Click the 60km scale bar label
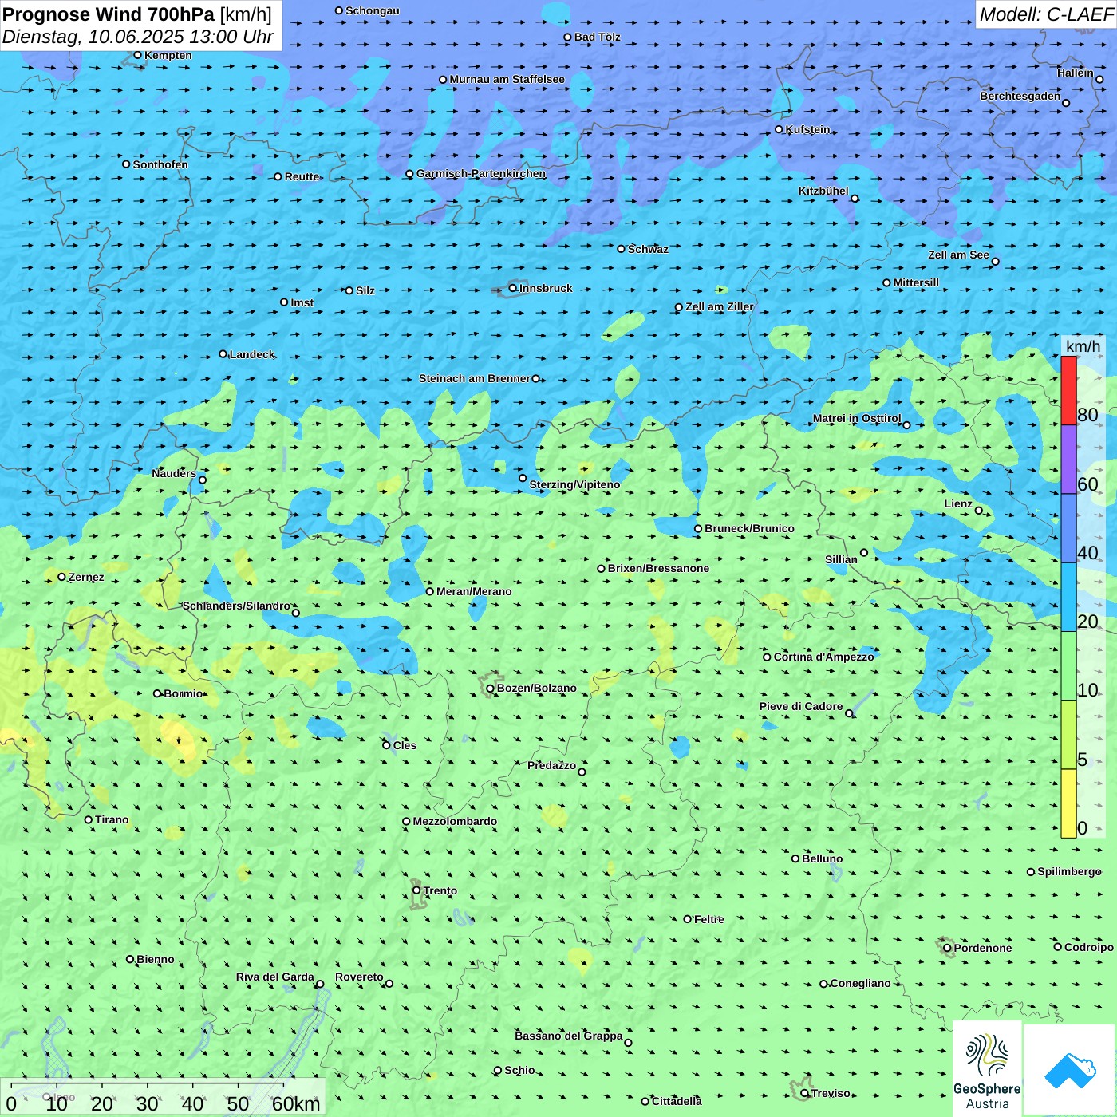The height and width of the screenshot is (1117, 1117). (296, 1103)
